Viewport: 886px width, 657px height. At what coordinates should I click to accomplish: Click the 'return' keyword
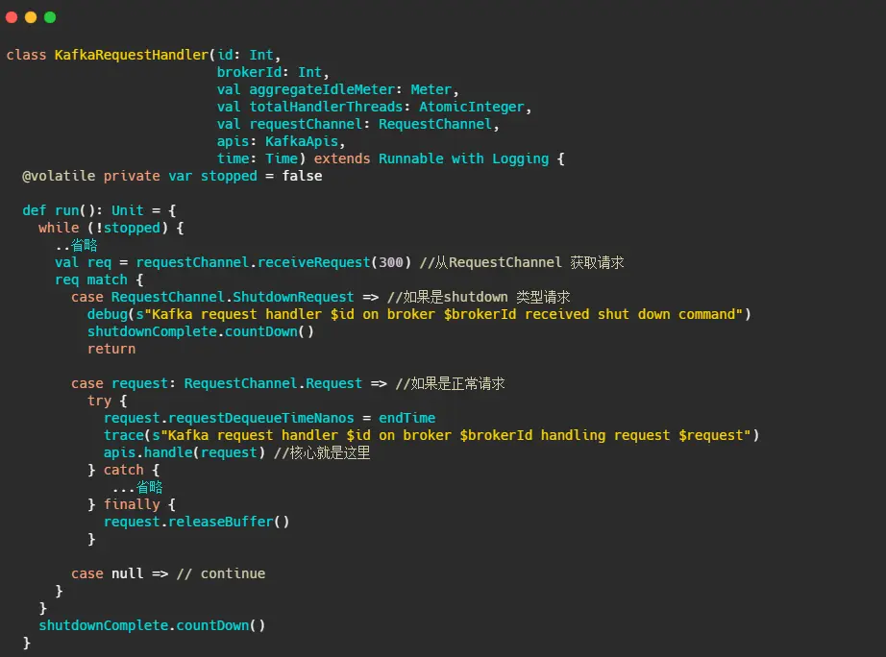pyautogui.click(x=111, y=349)
